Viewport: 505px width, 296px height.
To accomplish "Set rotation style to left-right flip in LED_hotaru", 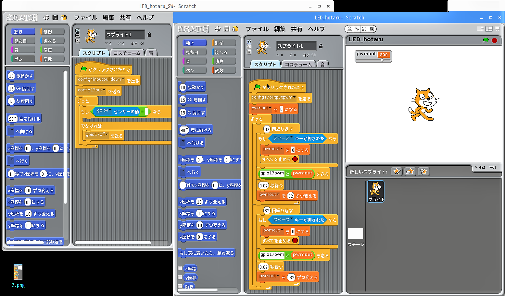I will tap(249, 47).
